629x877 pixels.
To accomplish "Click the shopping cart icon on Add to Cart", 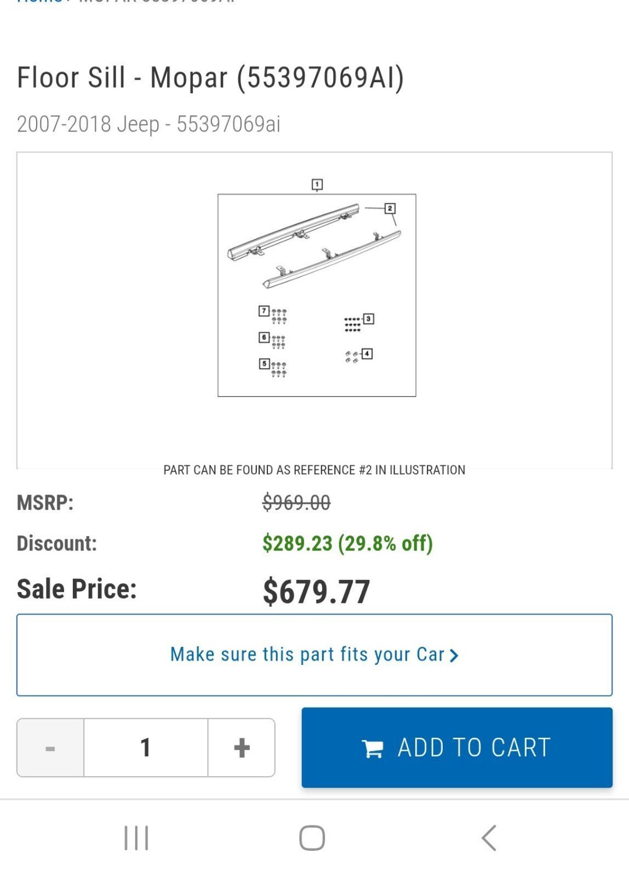I will [373, 748].
